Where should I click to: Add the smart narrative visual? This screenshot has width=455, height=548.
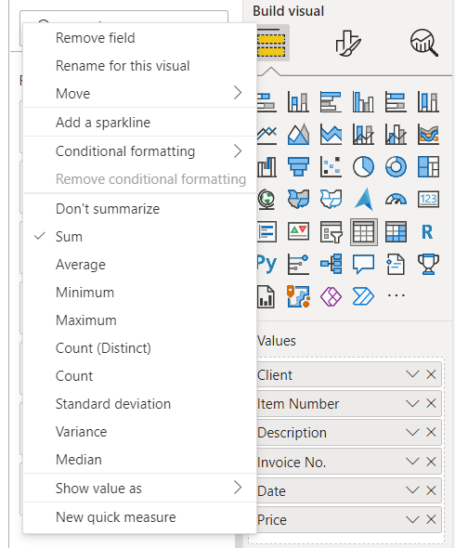point(396,264)
